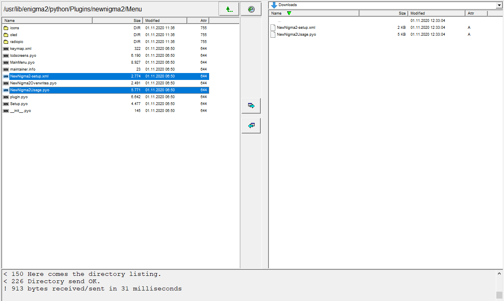
Task: Click the right-arrow download transfer button
Action: 251,105
